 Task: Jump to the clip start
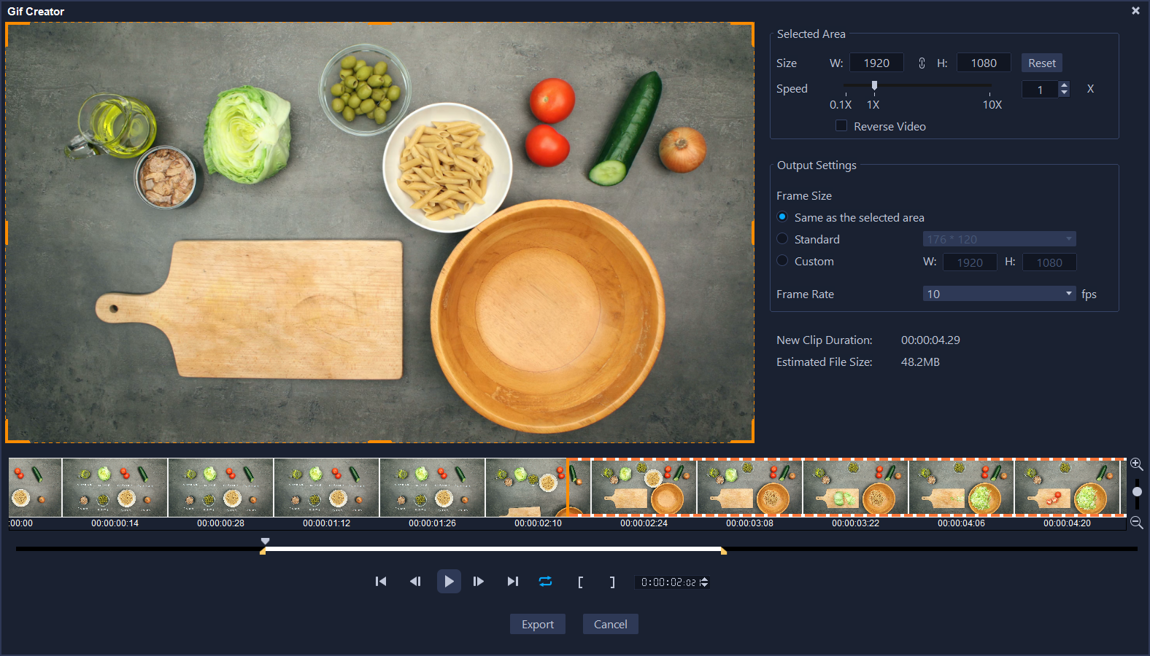[381, 582]
